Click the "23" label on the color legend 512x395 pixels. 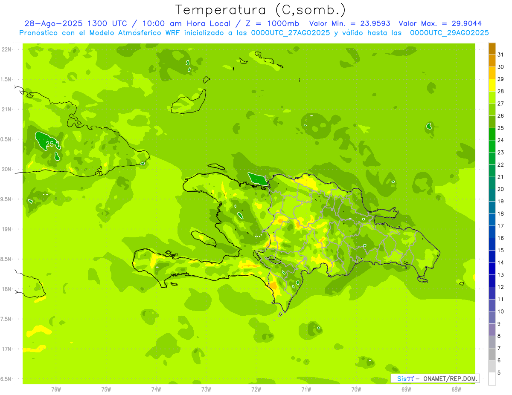pos(500,153)
